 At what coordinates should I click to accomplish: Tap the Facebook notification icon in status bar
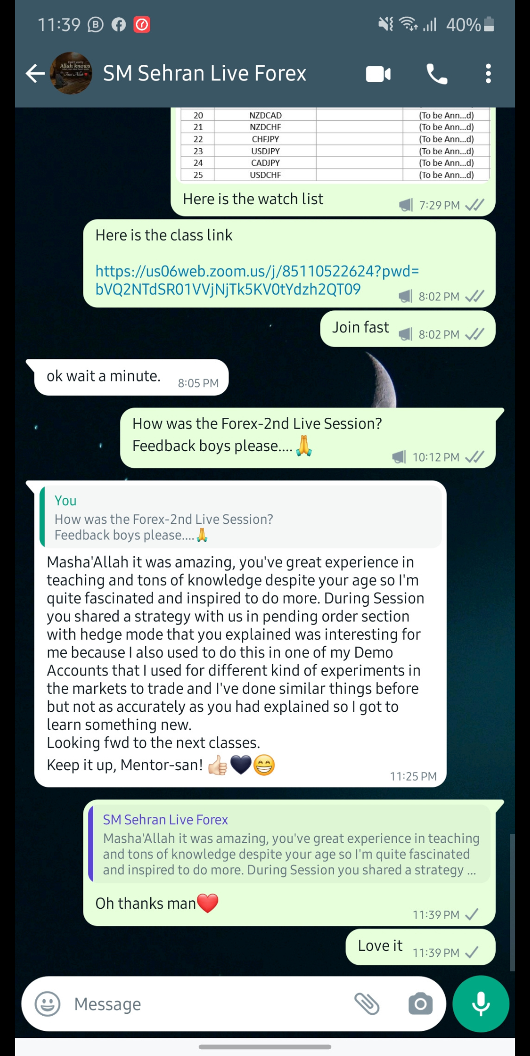(x=119, y=25)
